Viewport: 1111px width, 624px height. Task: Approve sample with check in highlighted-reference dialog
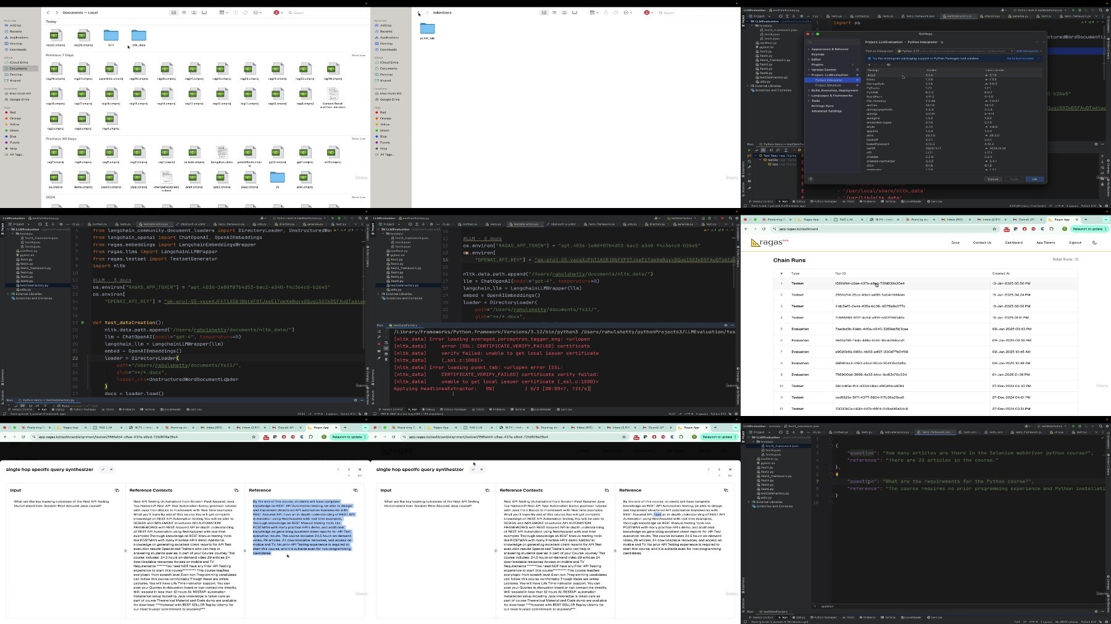[103, 469]
